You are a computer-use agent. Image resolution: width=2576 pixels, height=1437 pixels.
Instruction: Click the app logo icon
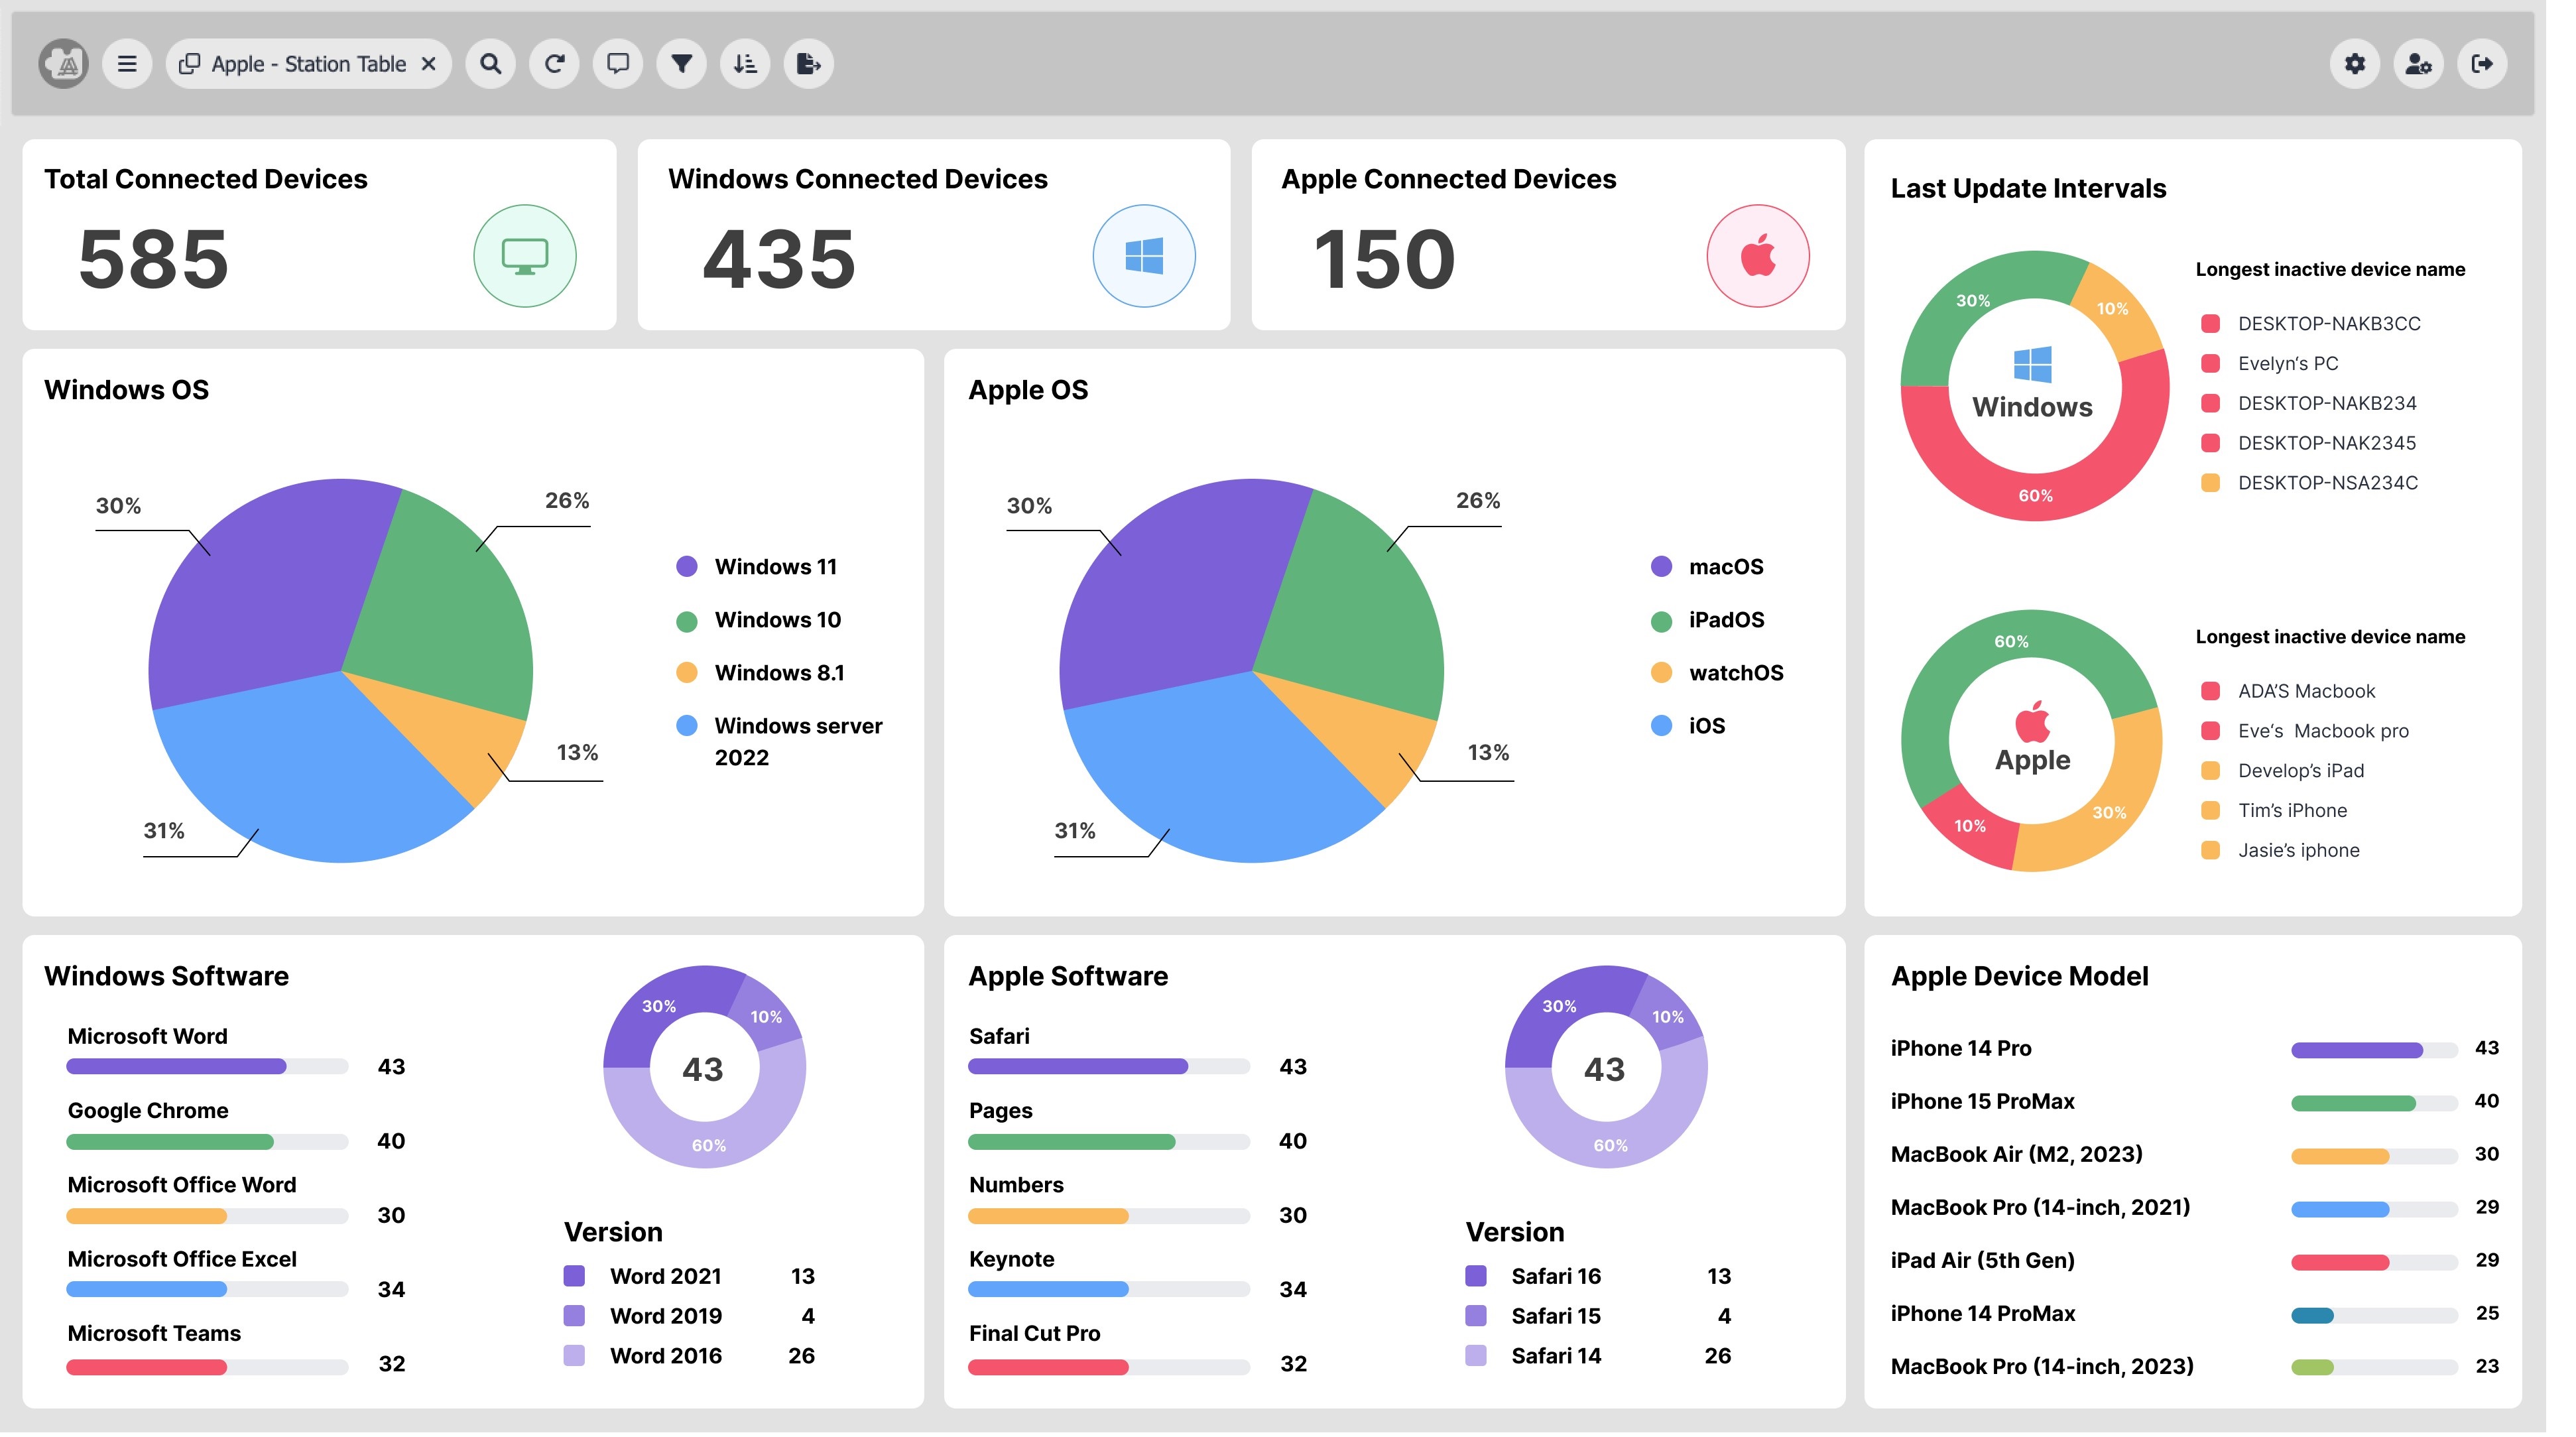[x=64, y=64]
